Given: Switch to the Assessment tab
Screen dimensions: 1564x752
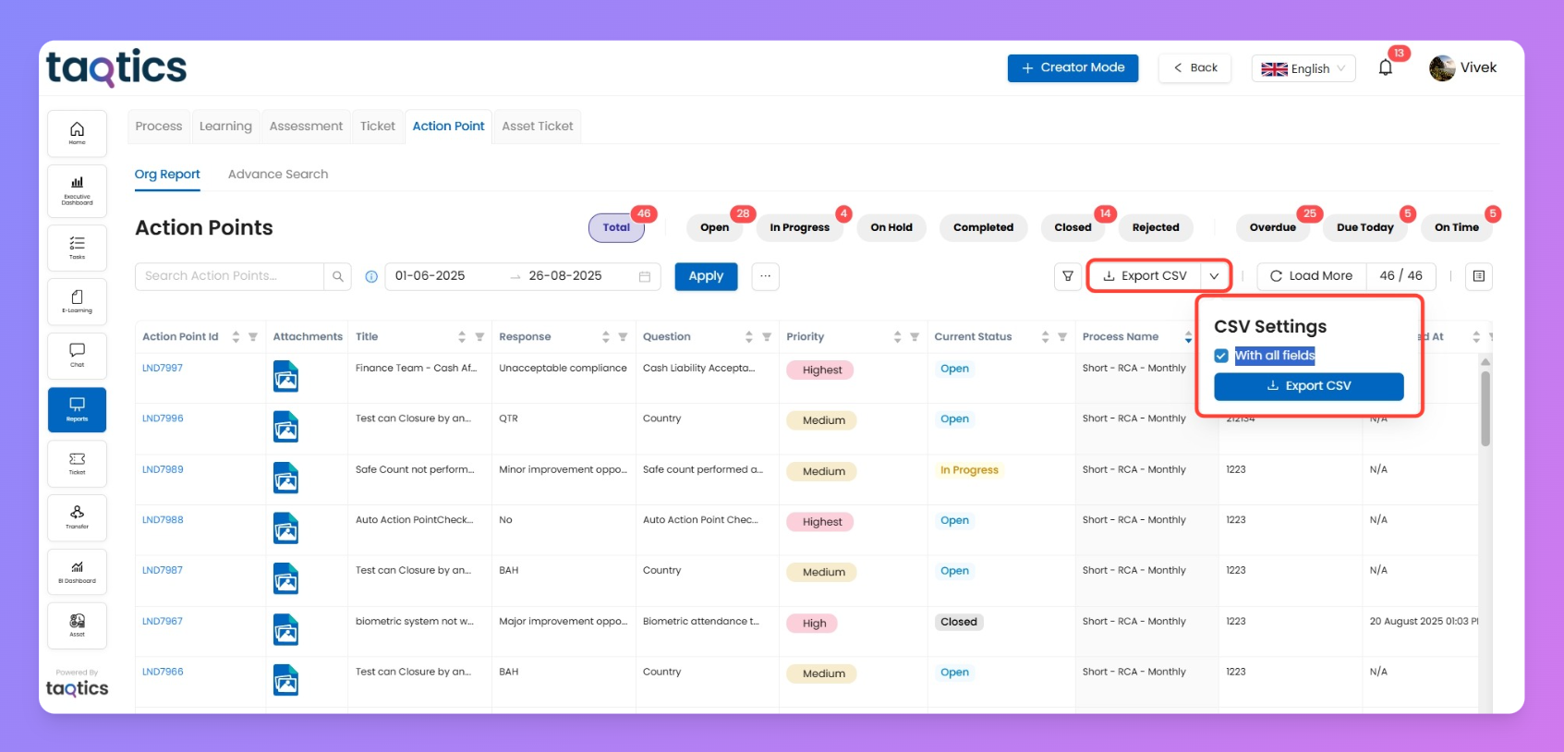Looking at the screenshot, I should click(306, 126).
